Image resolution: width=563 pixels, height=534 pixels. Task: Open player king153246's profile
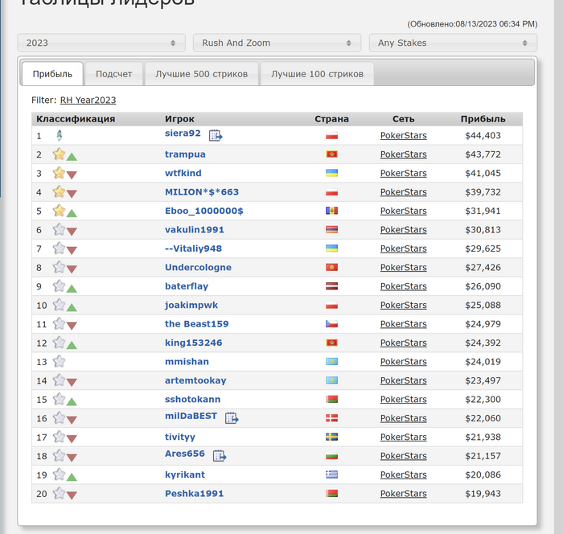click(194, 343)
